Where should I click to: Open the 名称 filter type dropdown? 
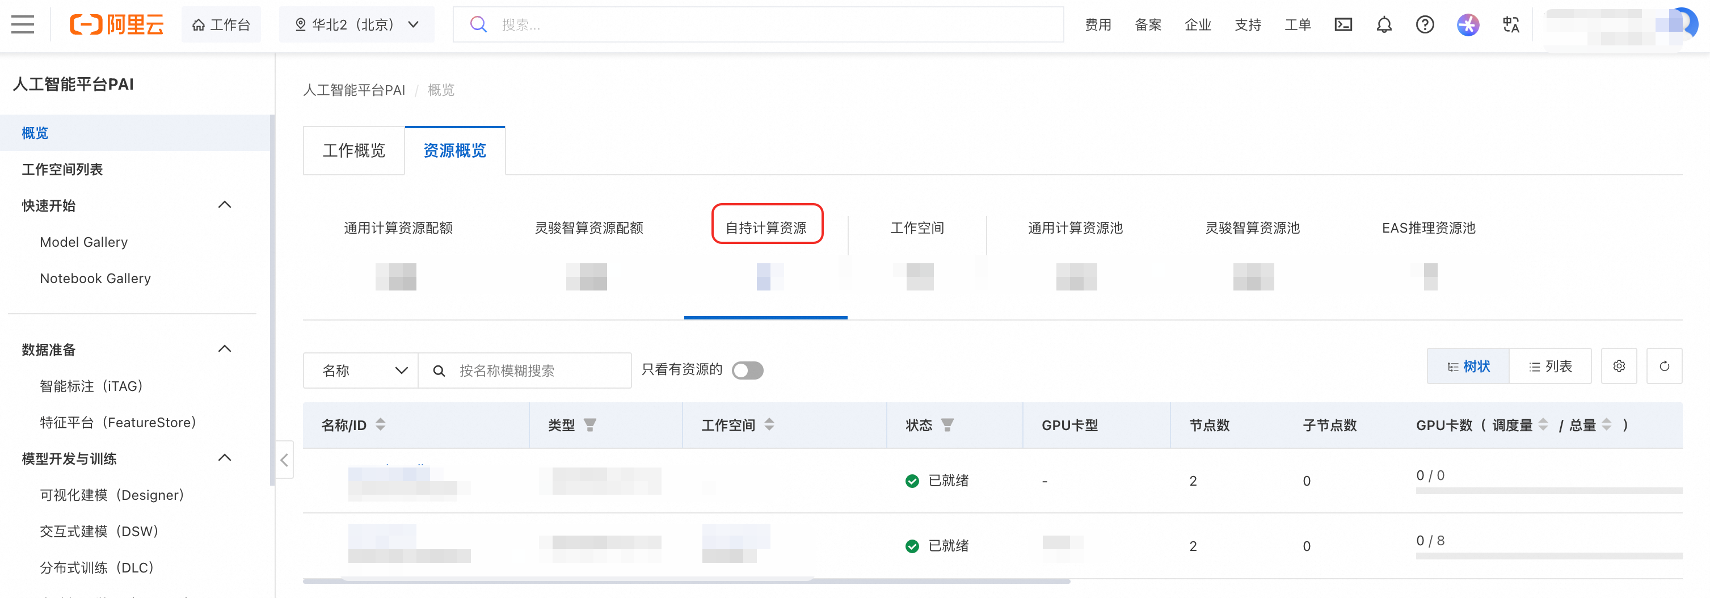[360, 370]
